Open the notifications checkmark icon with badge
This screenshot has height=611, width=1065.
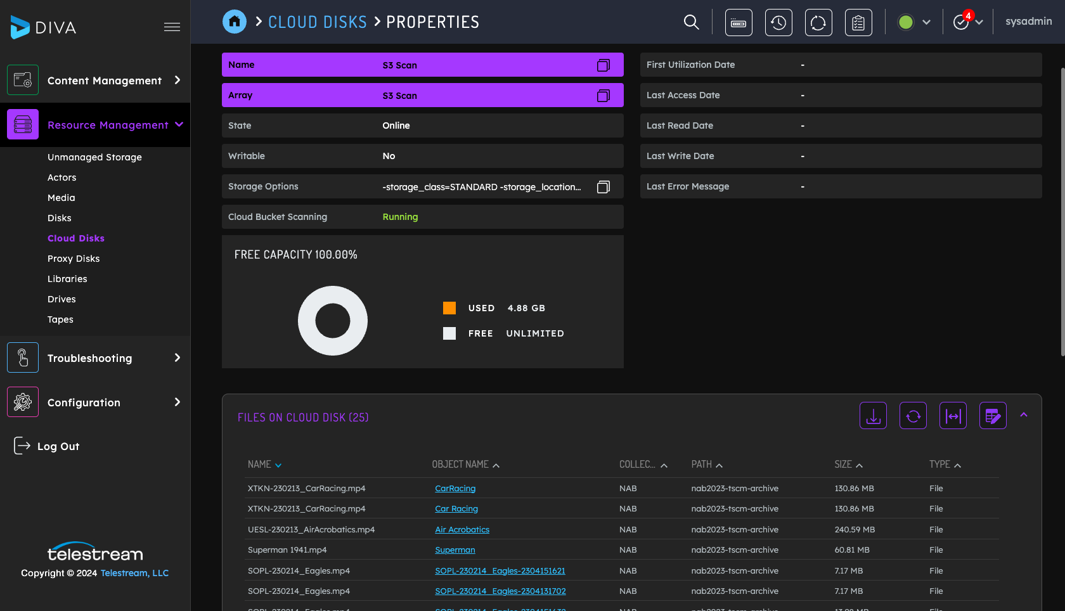[962, 21]
